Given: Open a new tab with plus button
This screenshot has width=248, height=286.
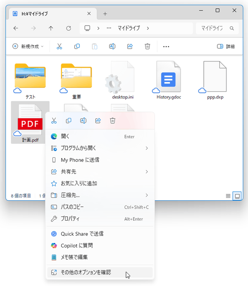Looking at the screenshot, I should pyautogui.click(x=105, y=14).
